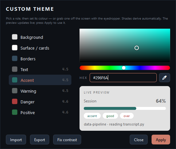This screenshot has width=176, height=149.
Task: Click the Warning contrast value 4.5
Action: tap(65, 91)
